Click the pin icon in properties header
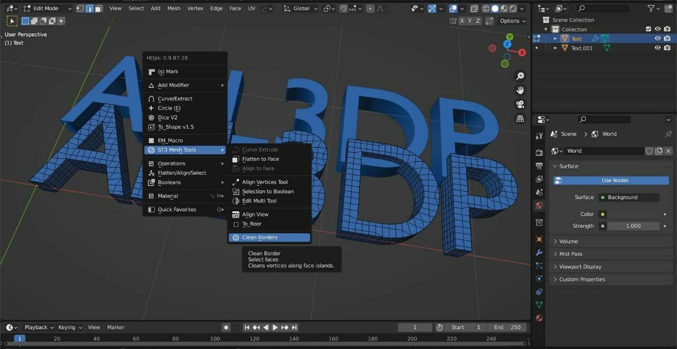Image resolution: width=677 pixels, height=349 pixels. 669,134
